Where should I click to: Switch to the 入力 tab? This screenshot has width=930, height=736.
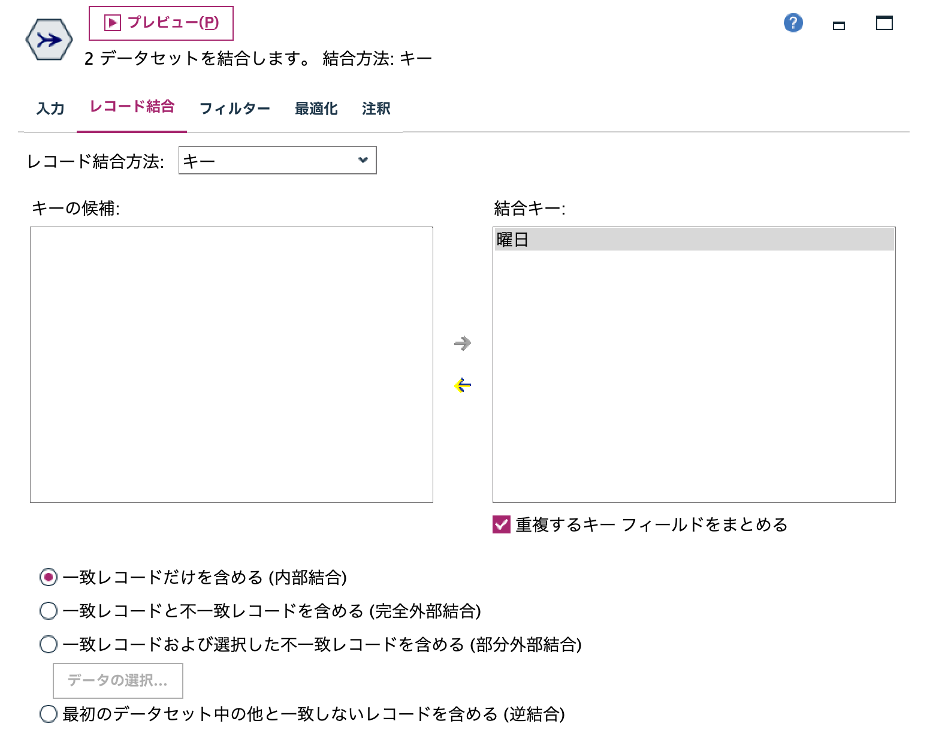50,108
